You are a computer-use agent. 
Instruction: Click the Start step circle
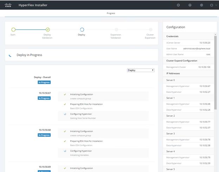(13, 30)
